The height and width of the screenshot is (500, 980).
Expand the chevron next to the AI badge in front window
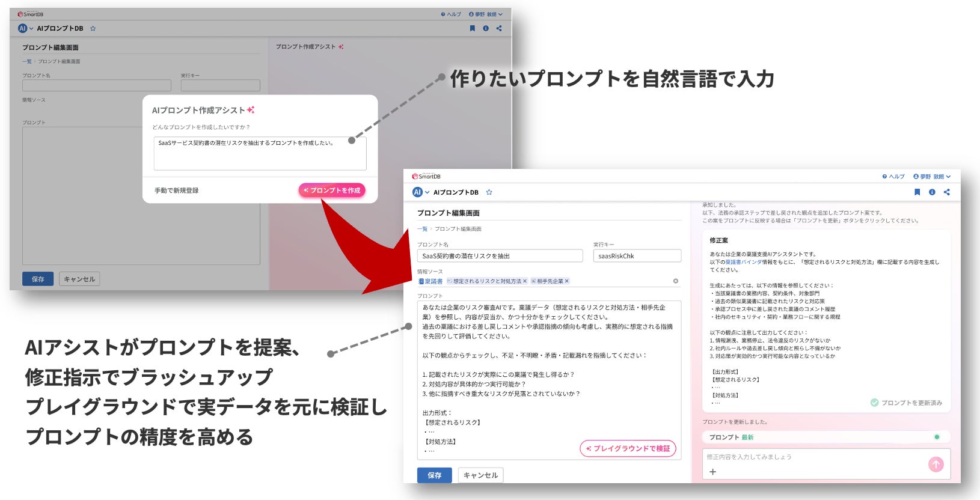[427, 192]
